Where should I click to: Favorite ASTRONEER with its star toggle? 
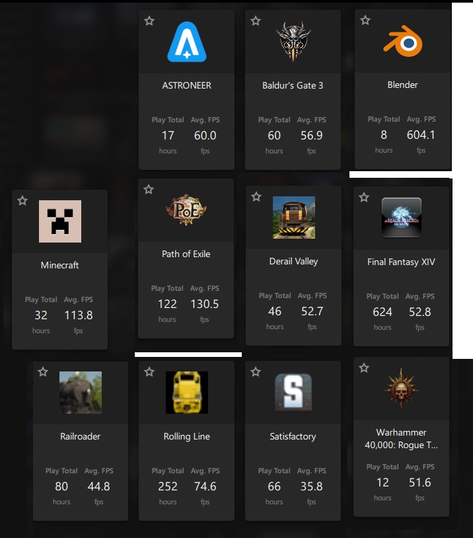point(149,21)
